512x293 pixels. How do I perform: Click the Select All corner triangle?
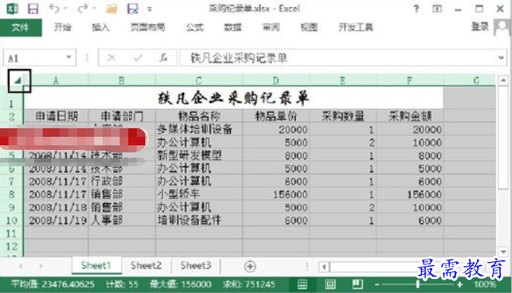(18, 80)
